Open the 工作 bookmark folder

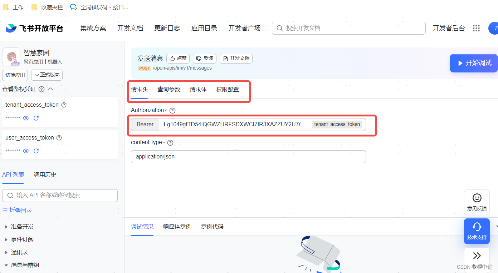point(13,7)
